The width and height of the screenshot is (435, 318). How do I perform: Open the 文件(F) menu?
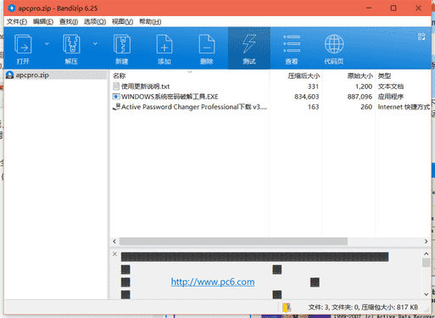tap(17, 22)
